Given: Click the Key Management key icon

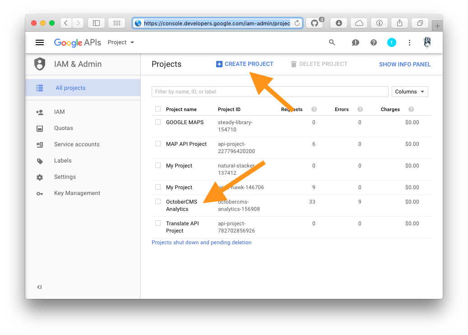Looking at the screenshot, I should pos(40,194).
